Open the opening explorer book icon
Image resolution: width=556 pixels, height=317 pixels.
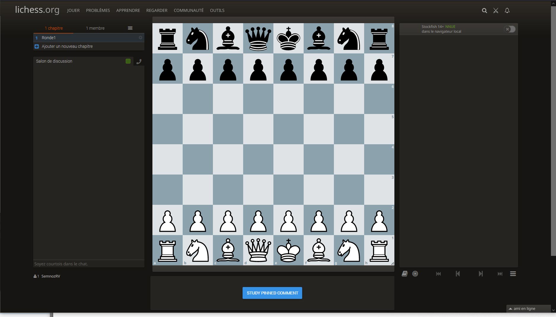point(404,274)
